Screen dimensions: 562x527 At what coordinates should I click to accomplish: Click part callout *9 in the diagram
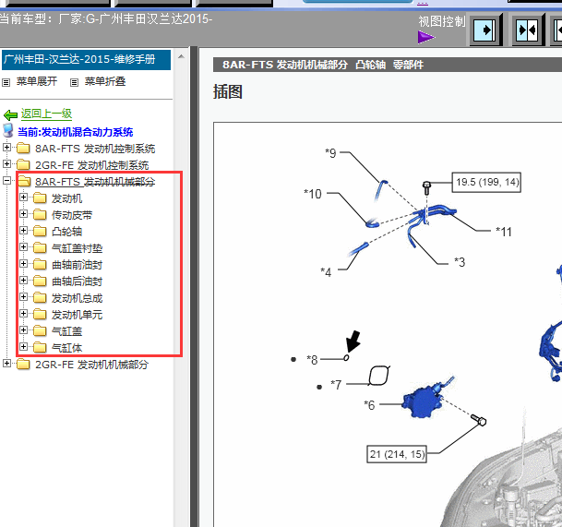[x=330, y=153]
